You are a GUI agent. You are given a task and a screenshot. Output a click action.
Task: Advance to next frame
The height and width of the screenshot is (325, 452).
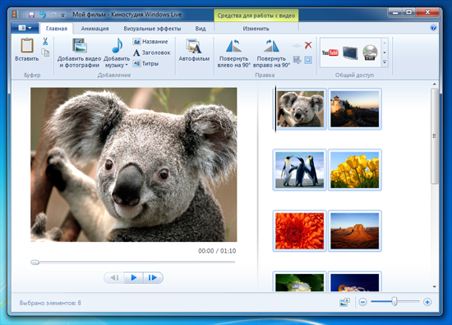(153, 277)
